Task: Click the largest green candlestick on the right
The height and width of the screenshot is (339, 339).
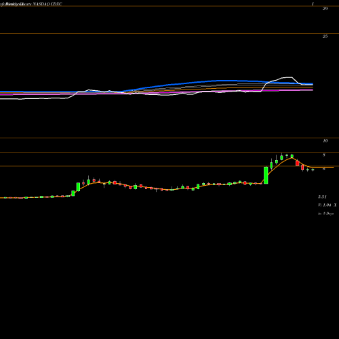Action: click(x=266, y=176)
